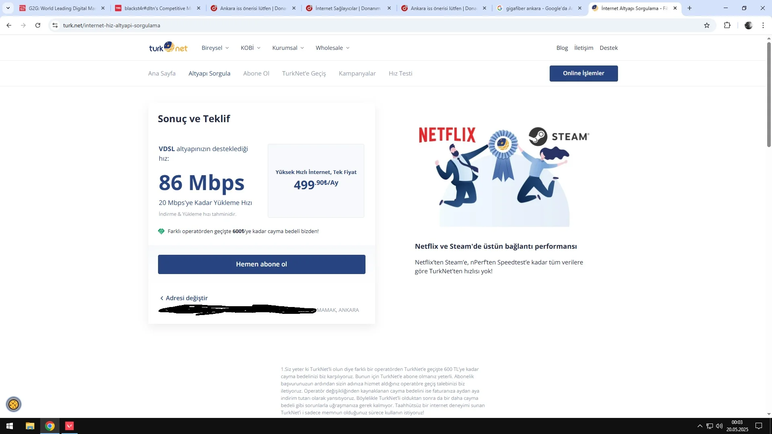The width and height of the screenshot is (772, 434).
Task: Open the Windows Start menu
Action: point(10,426)
